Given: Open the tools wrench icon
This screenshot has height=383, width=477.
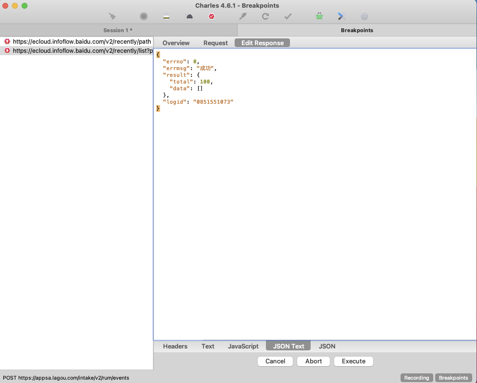Looking at the screenshot, I should (x=341, y=16).
